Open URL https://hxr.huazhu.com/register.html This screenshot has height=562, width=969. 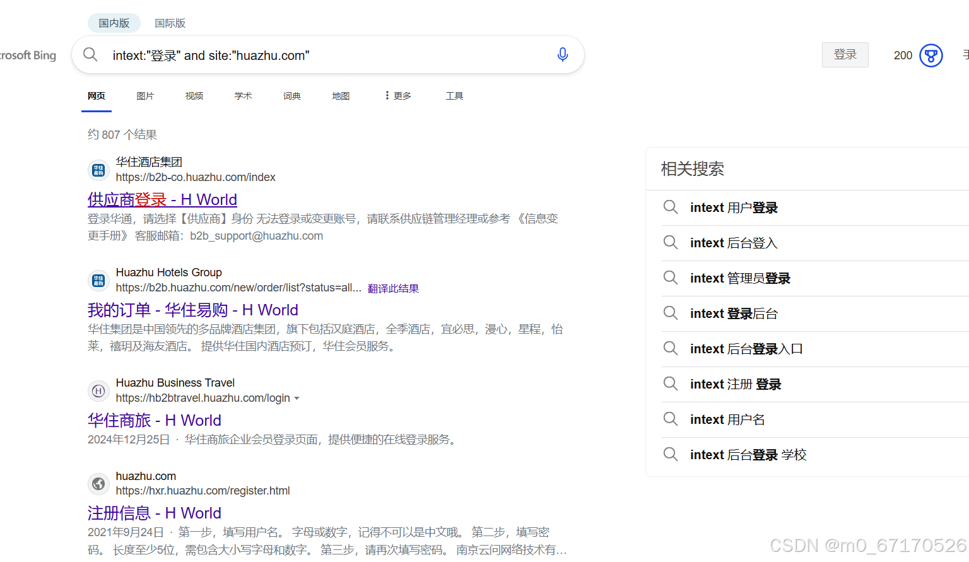coord(203,491)
